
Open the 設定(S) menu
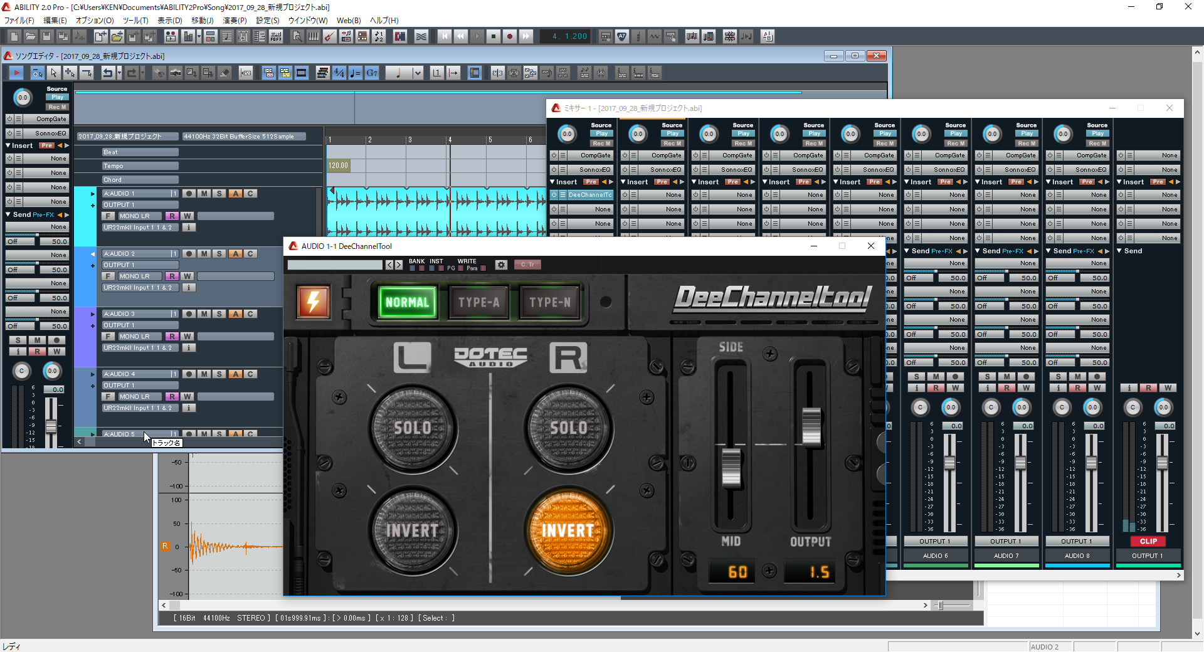268,20
